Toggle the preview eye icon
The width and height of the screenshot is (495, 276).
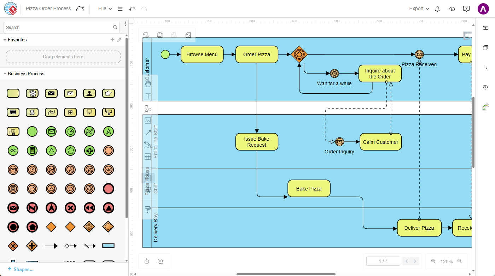(x=452, y=9)
